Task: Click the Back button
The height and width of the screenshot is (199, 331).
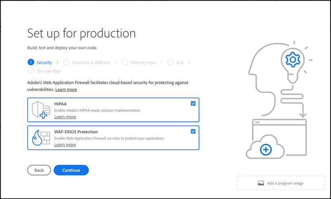Action: tap(39, 170)
